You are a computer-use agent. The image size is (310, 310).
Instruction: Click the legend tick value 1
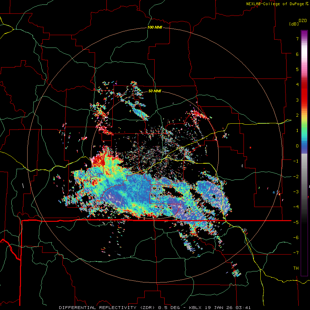coord(297,131)
